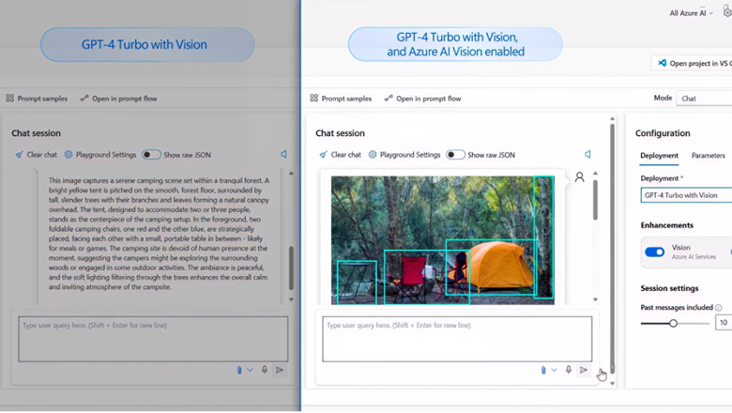Click Past messages value box showing 10

coord(724,323)
